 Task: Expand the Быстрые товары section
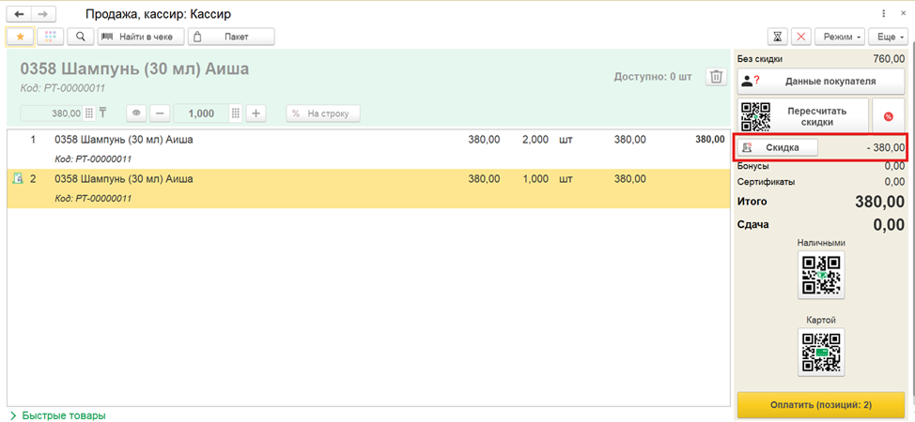57,415
